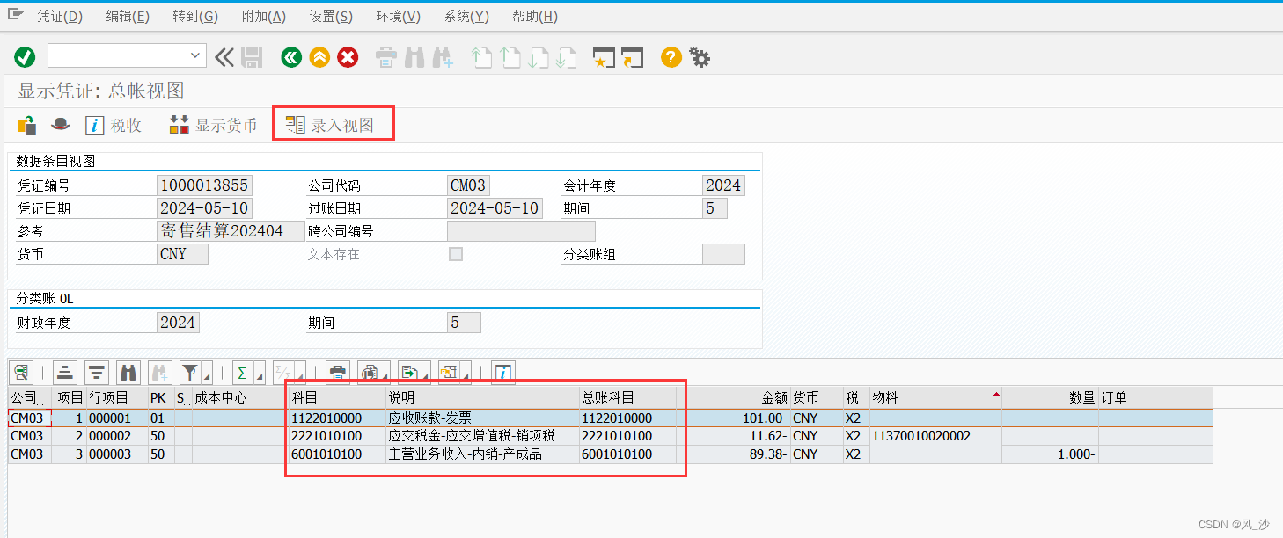The image size is (1283, 538).
Task: Click the Total Σ icon in grid toolbar
Action: 241,372
